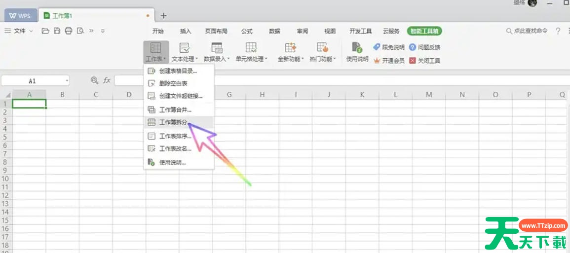Collapse the 工作表 dropdown button

(156, 52)
